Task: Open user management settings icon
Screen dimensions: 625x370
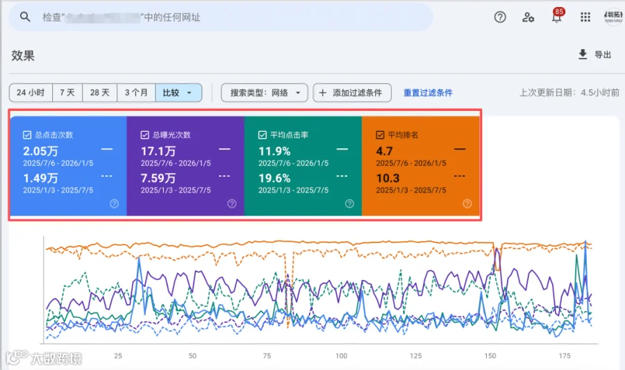Action: tap(528, 17)
